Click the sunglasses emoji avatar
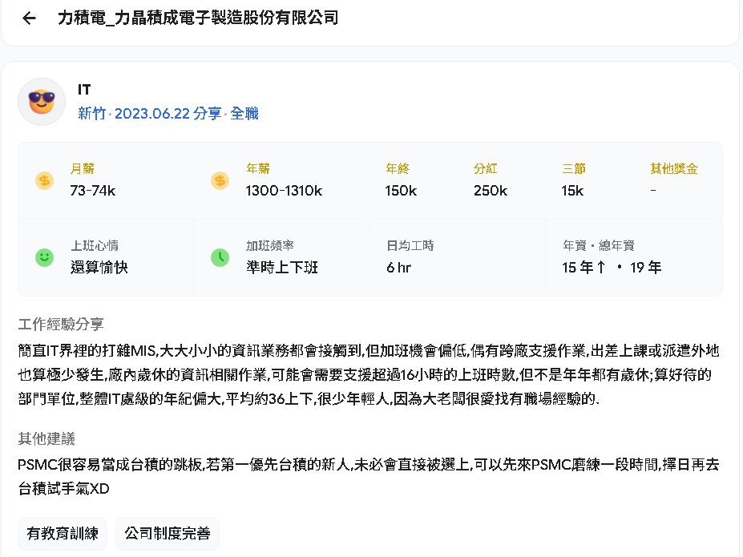The width and height of the screenshot is (743, 557). [42, 102]
